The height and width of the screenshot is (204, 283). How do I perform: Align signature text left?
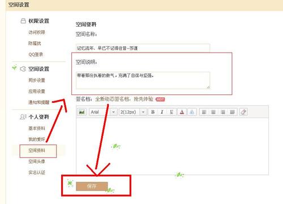coord(204,112)
